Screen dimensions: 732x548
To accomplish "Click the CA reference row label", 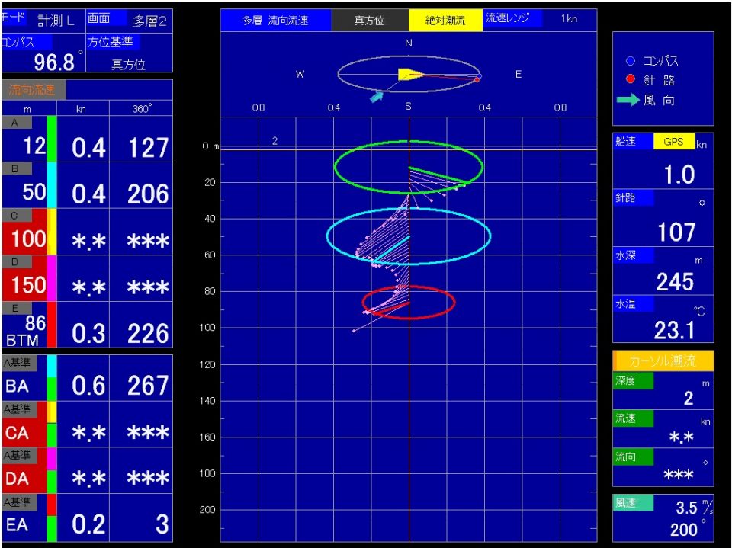I will coord(17,433).
